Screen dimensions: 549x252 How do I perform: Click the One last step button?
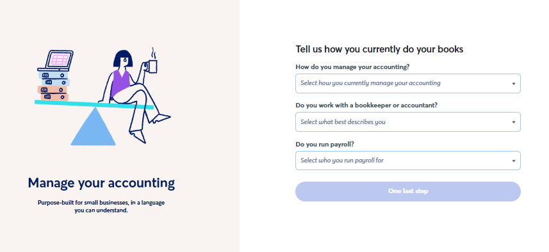click(408, 191)
